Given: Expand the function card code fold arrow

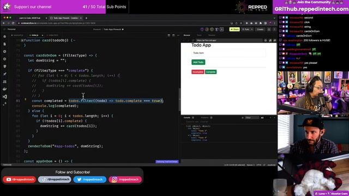Looking at the screenshot, I should [22, 40].
